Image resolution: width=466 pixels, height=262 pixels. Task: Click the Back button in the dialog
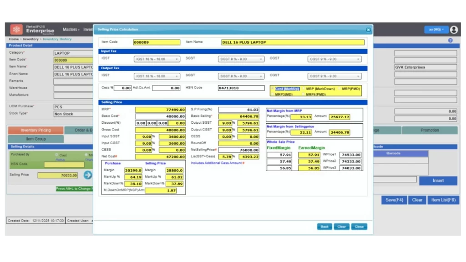point(324,227)
